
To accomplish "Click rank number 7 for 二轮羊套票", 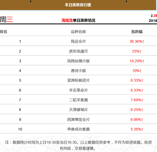I will [x=20, y=100].
